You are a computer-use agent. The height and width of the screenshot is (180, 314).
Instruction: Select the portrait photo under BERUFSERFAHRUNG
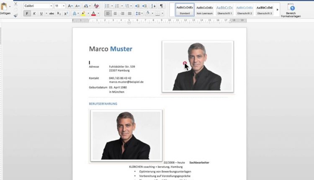(x=126, y=135)
